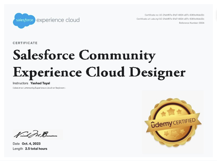Click the 'Length' label
217x161 pixels.
(18, 149)
